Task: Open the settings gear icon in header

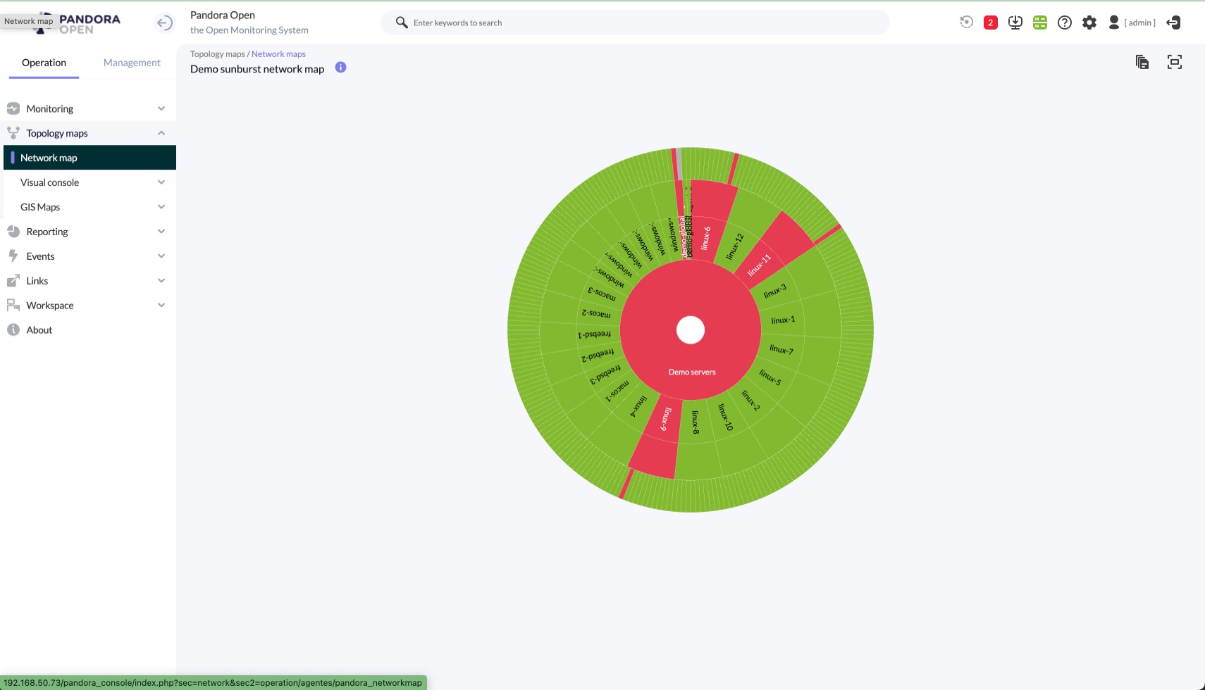Action: tap(1089, 23)
